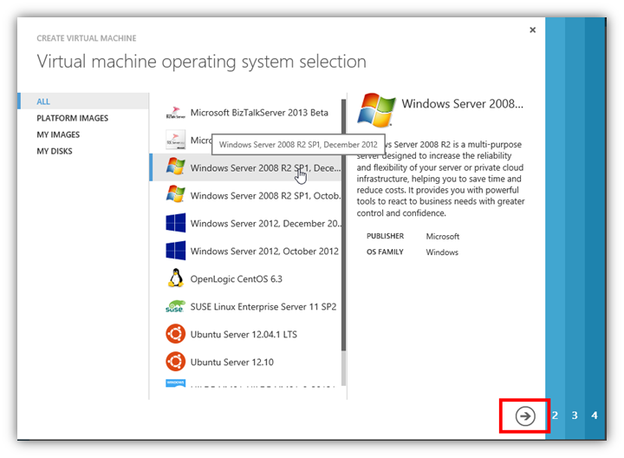Click the next arrow button
The width and height of the screenshot is (624, 458).
(x=525, y=415)
